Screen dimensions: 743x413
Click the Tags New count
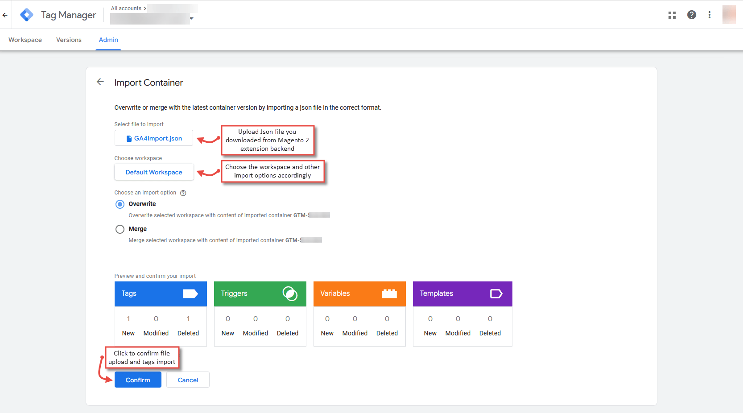tap(128, 319)
